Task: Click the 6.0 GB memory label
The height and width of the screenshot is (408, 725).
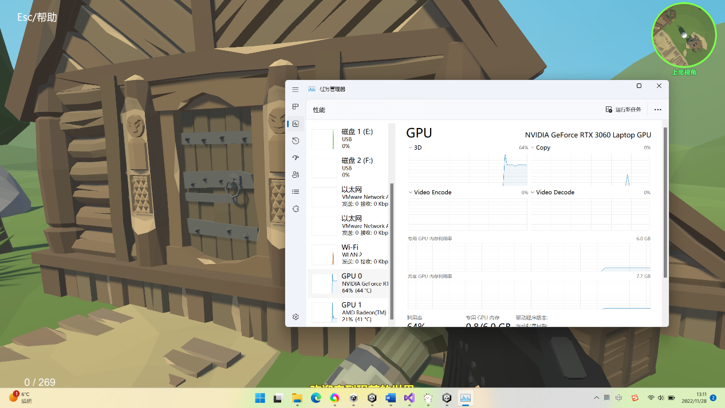Action: [644, 239]
